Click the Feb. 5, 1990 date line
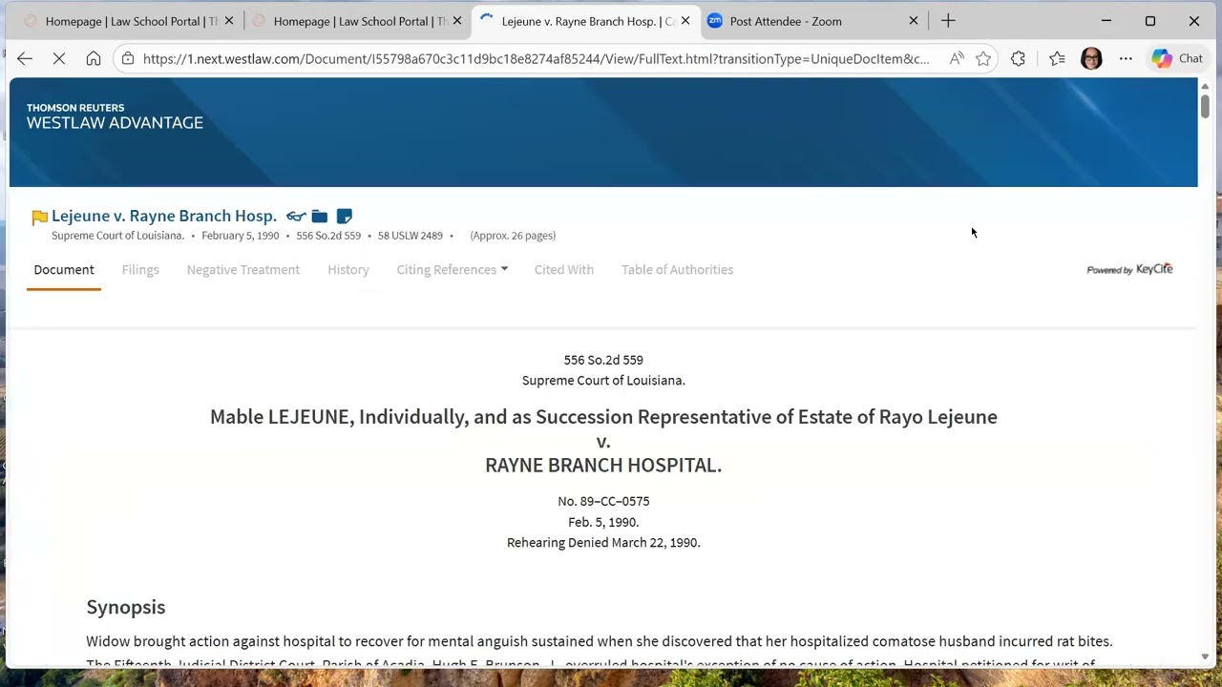The width and height of the screenshot is (1222, 687). tap(603, 522)
